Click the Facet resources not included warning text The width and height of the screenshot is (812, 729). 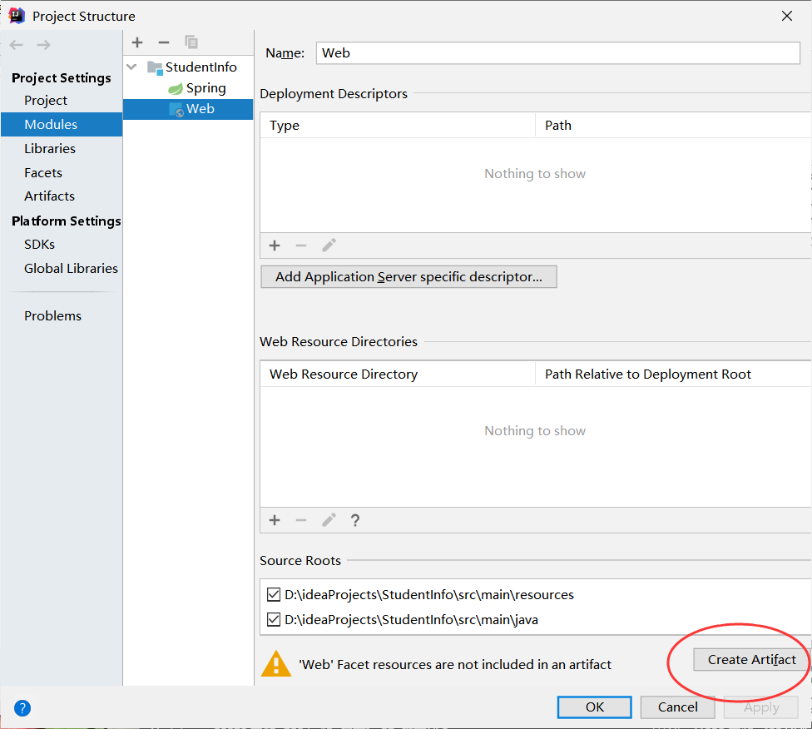pyautogui.click(x=455, y=664)
